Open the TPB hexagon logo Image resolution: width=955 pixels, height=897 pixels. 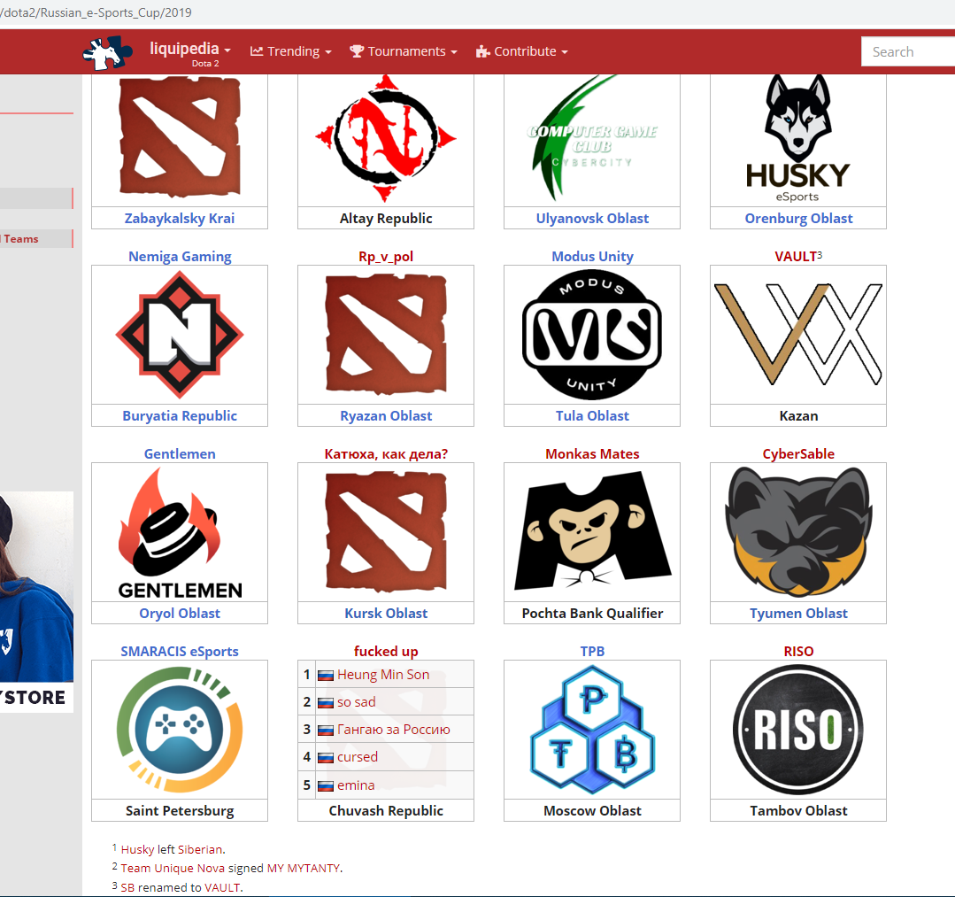(591, 729)
